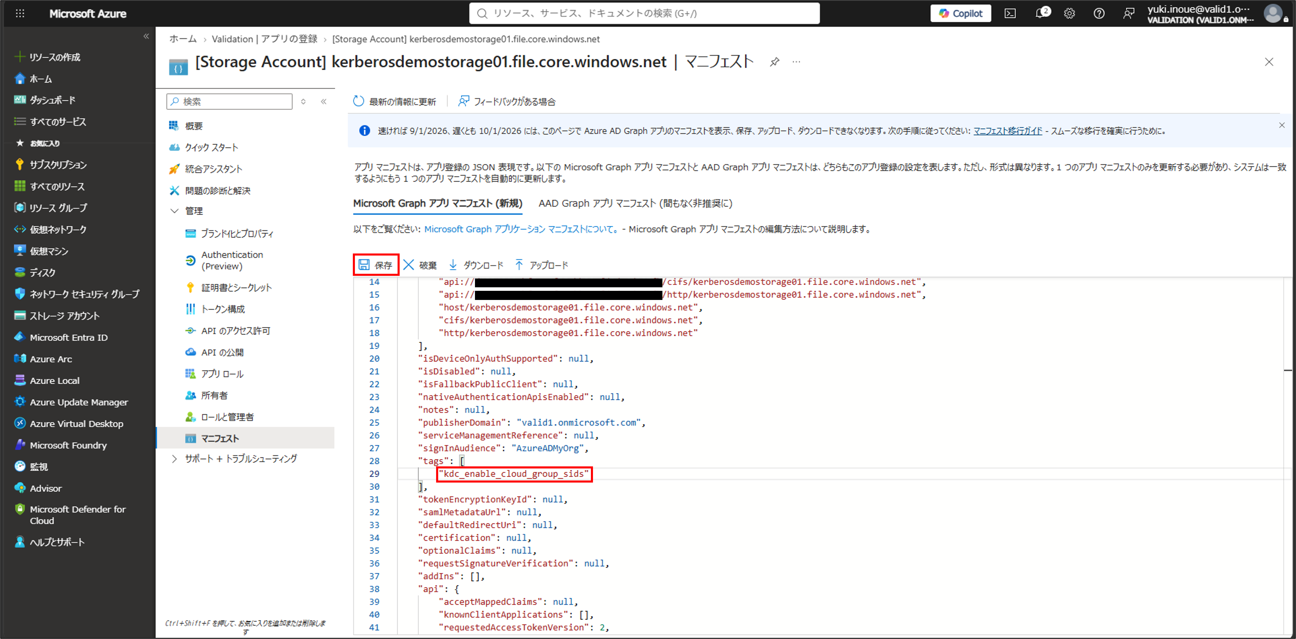
Task: Toggle expand/collapse all menu groups
Action: click(303, 101)
